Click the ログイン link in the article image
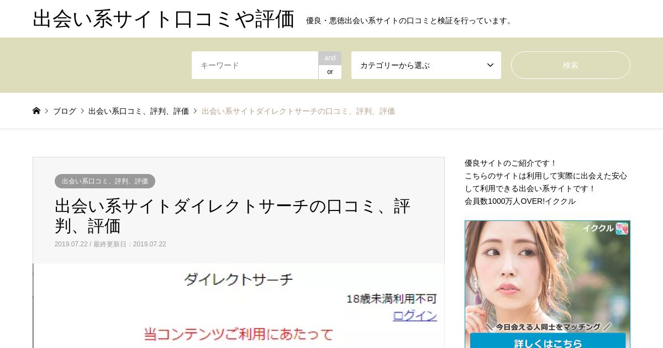 coord(415,316)
